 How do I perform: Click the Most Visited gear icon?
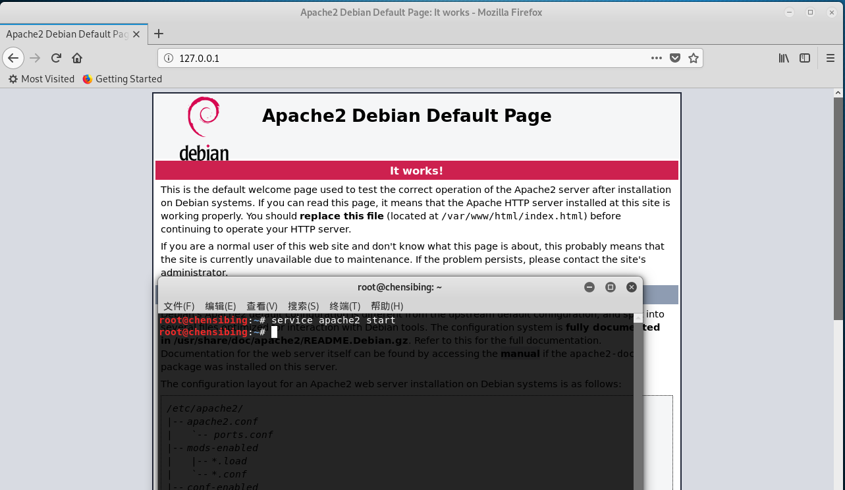pos(13,79)
